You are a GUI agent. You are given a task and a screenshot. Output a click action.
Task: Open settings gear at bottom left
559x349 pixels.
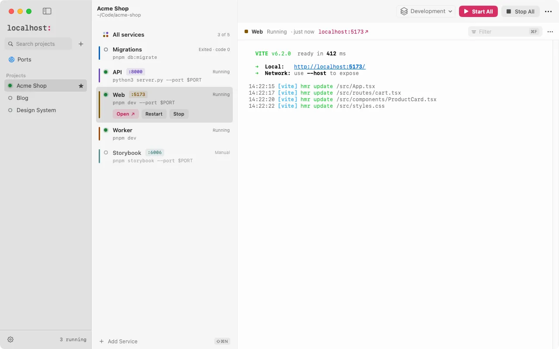coord(10,339)
